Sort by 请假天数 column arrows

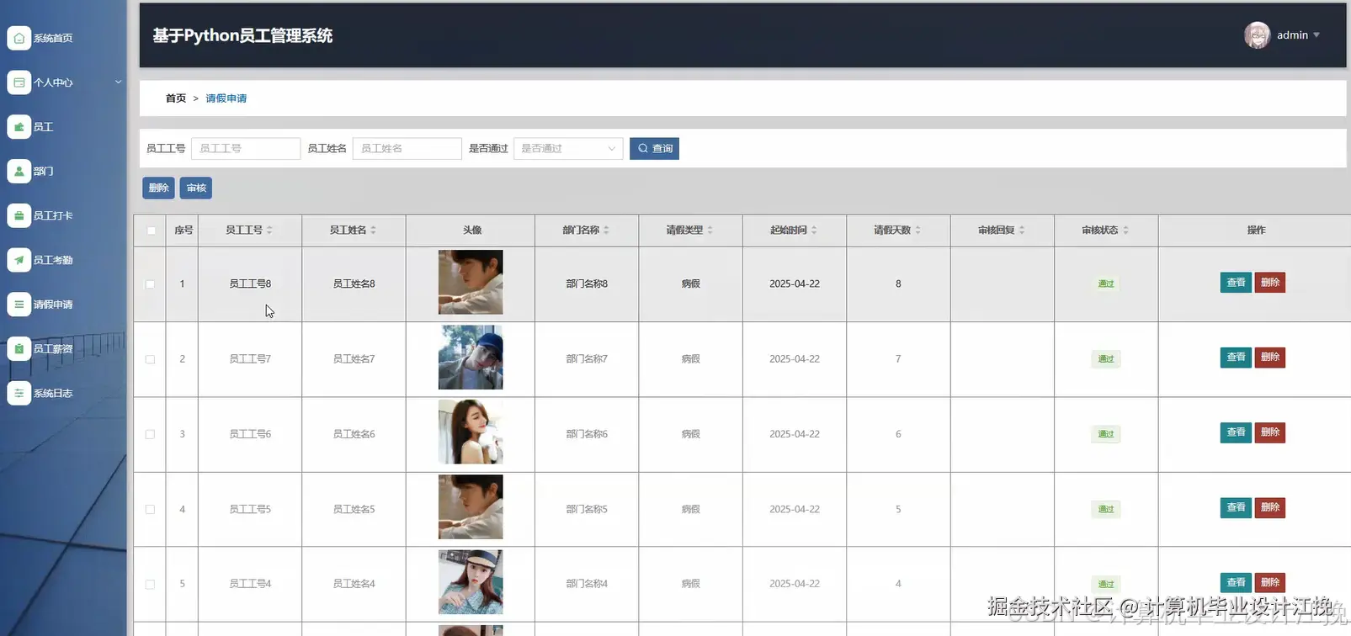(918, 230)
